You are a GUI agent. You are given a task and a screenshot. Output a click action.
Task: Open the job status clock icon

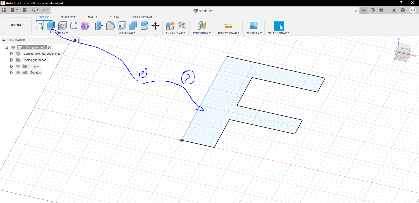coord(382,10)
